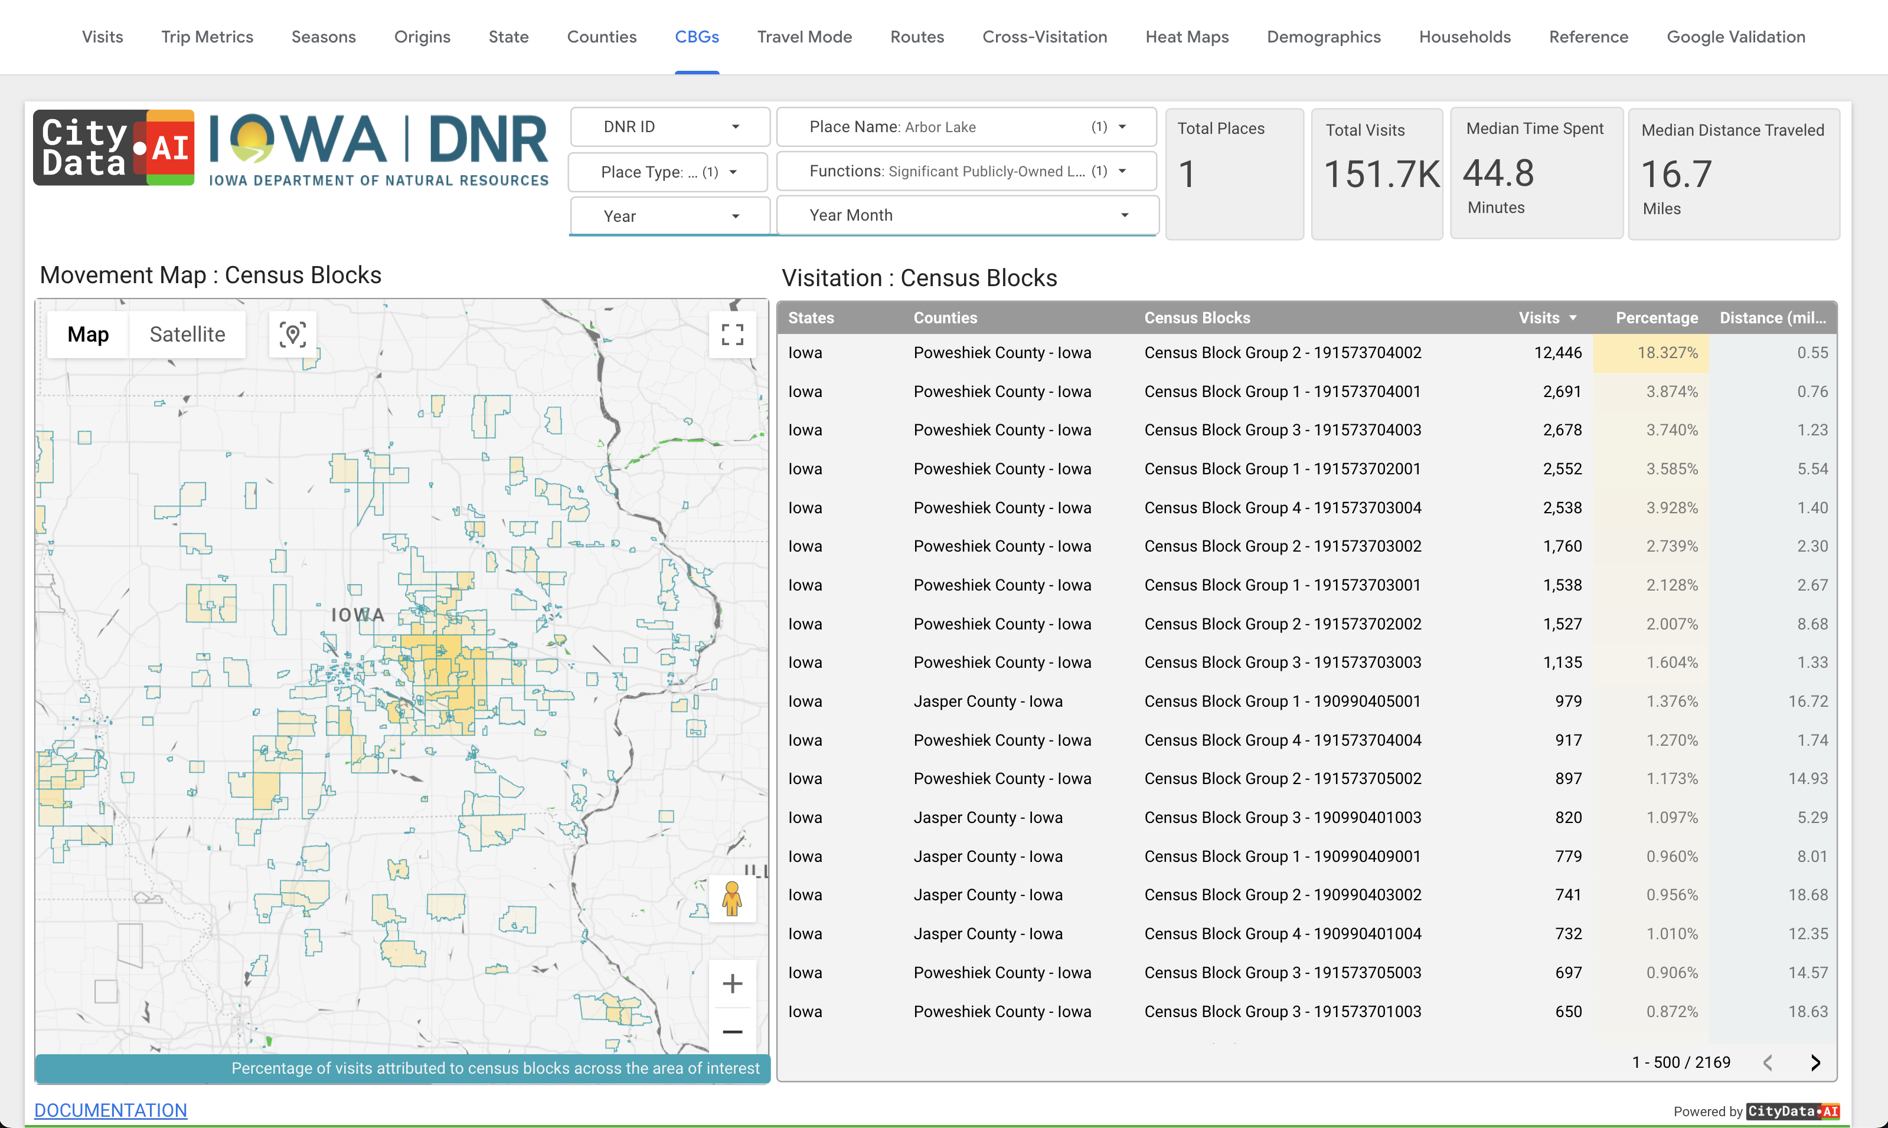Click visits value 1,760
This screenshot has height=1128, width=1888.
click(1562, 546)
